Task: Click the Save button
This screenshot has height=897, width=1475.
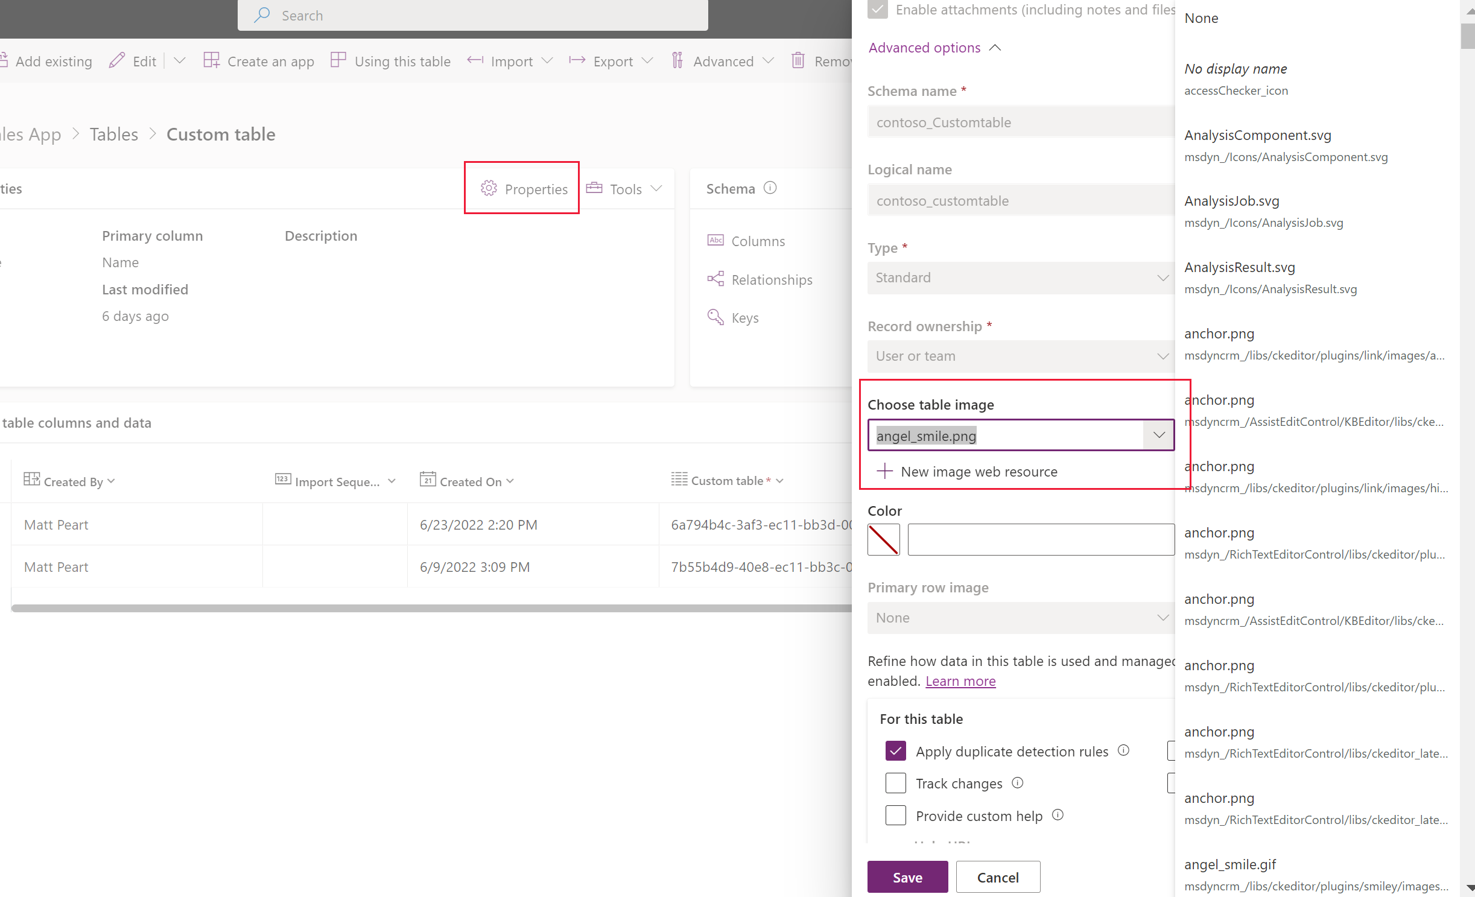Action: (x=907, y=877)
